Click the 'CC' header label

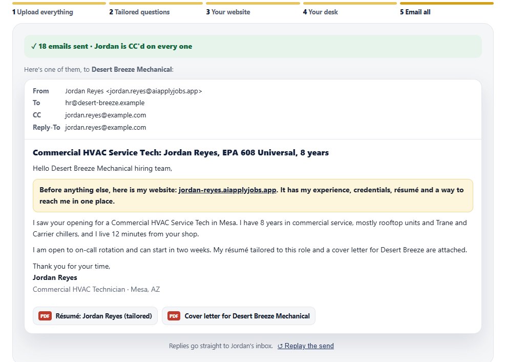[37, 115]
